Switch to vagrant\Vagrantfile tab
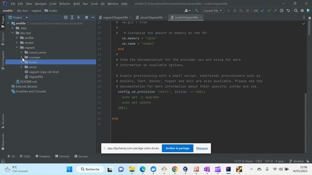Image resolution: width=312 pixels, height=175 pixels. (115, 17)
